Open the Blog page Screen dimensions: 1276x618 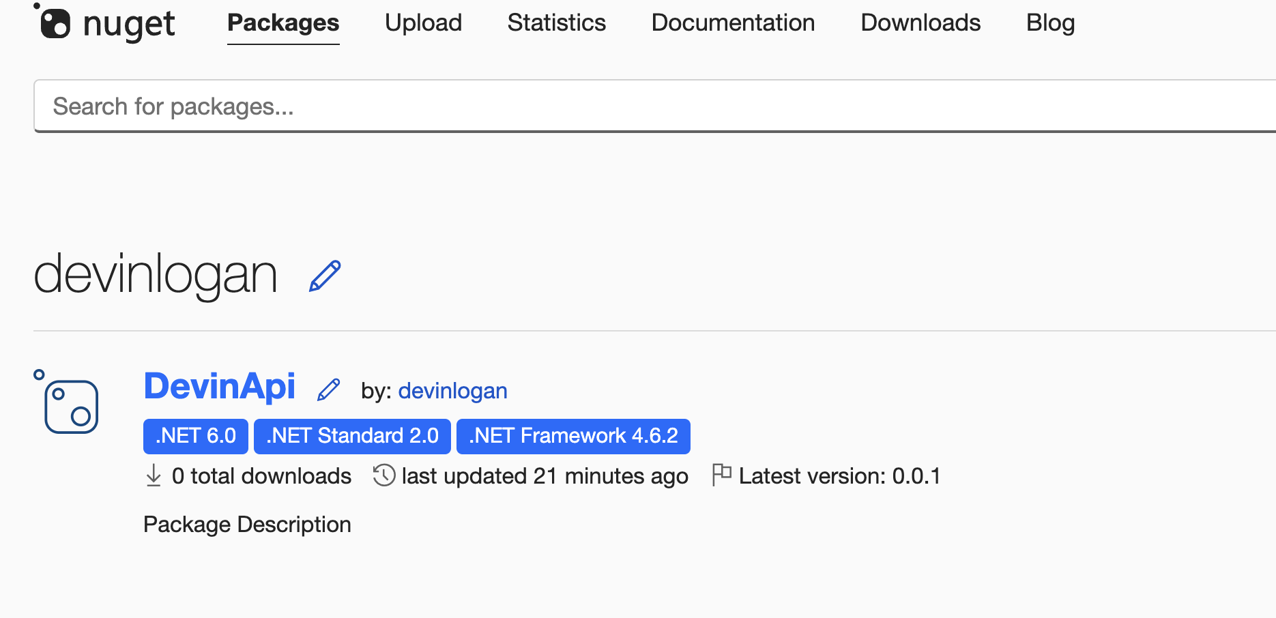(1050, 23)
